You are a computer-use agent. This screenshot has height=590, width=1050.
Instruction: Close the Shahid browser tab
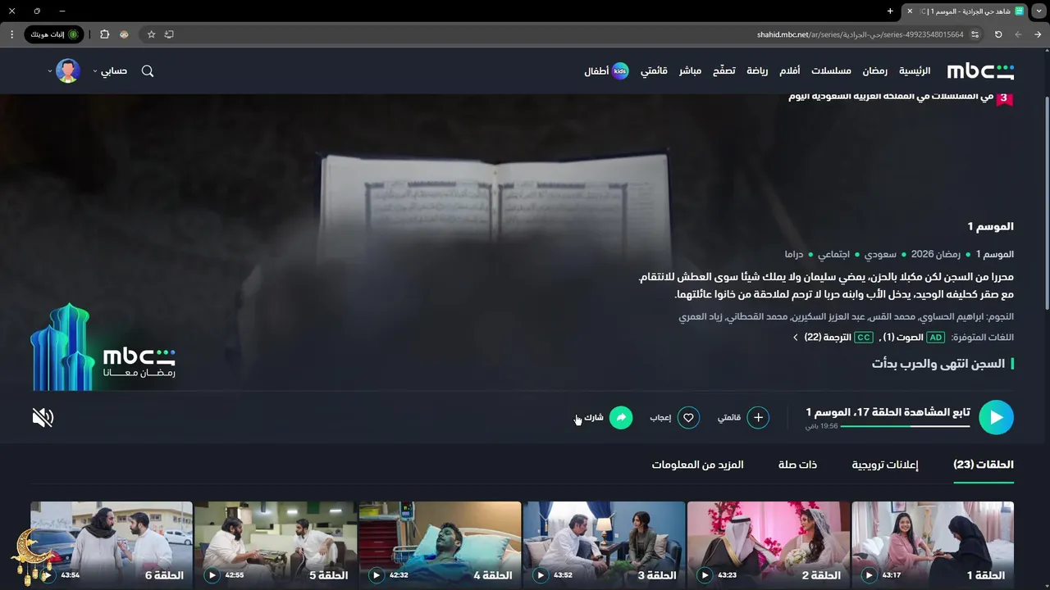point(910,11)
